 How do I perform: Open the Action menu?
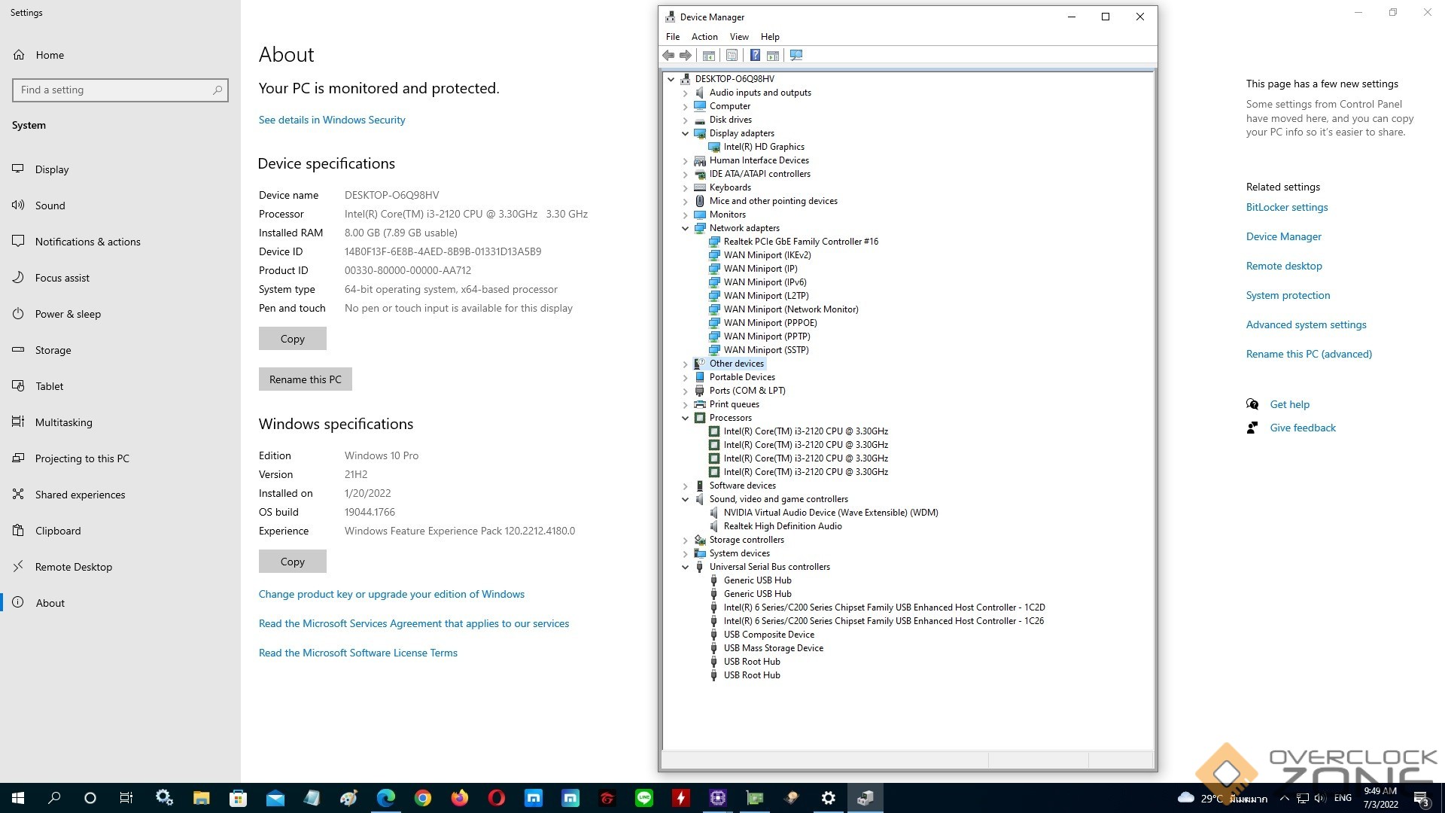point(704,36)
